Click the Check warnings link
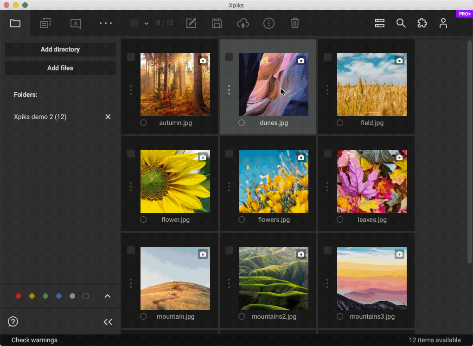 click(x=35, y=340)
